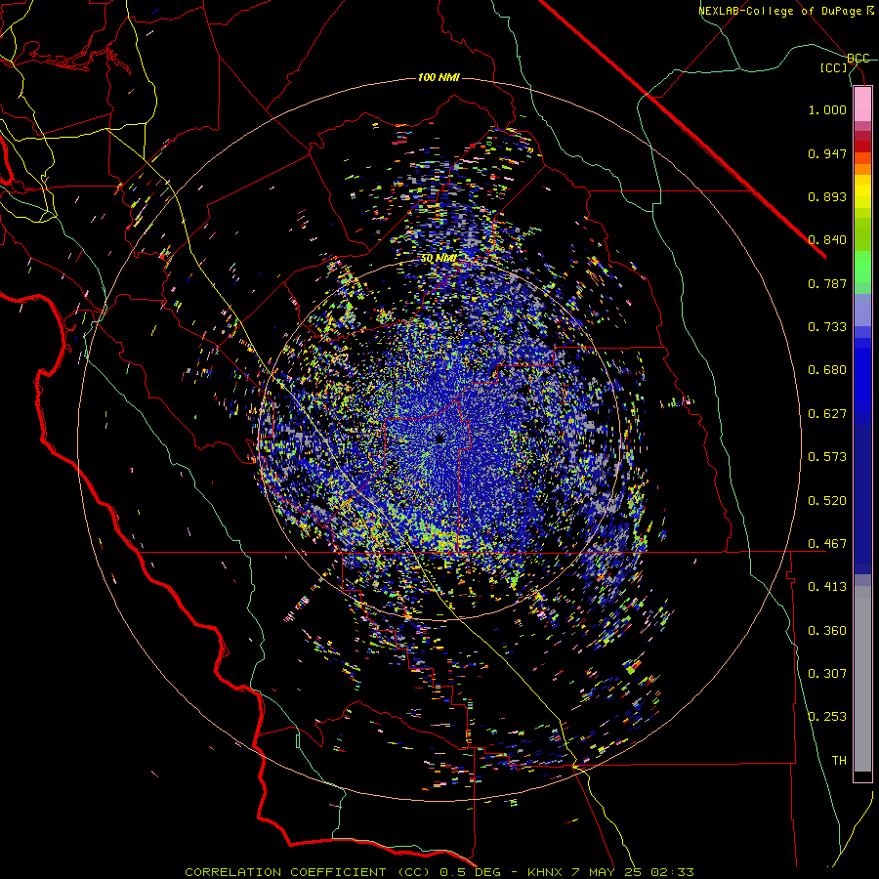Select the 0.840 legend value
The height and width of the screenshot is (879, 879).
[827, 240]
